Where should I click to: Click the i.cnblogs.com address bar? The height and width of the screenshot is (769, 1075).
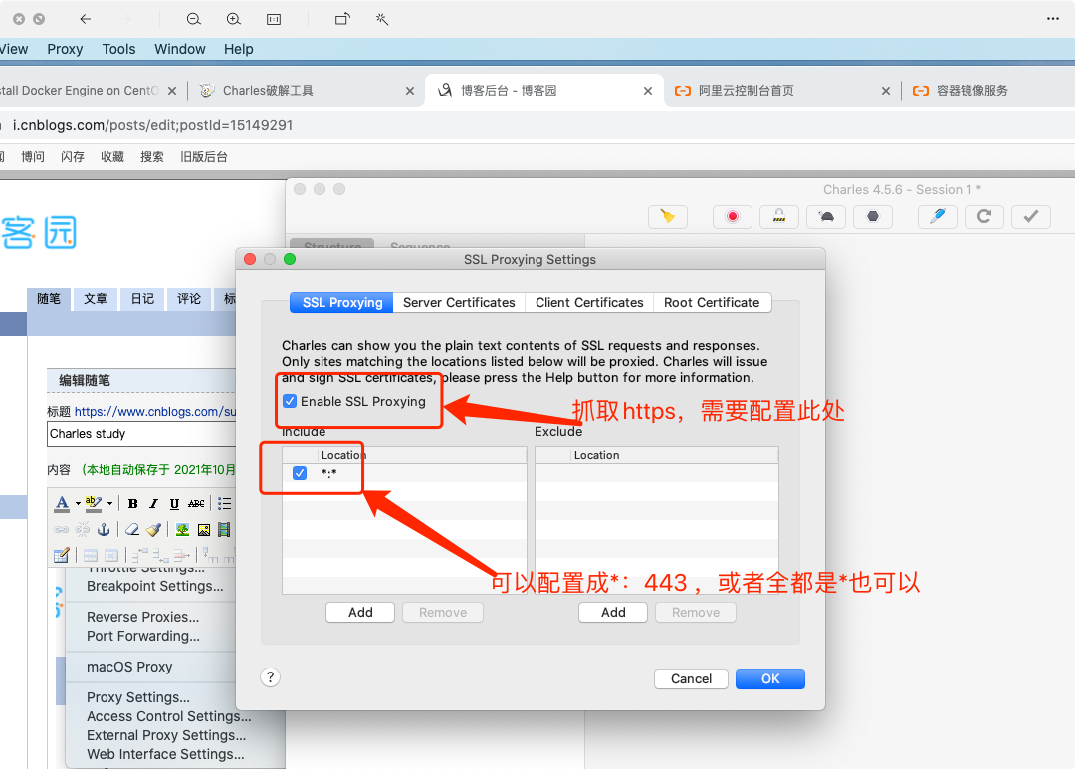(152, 125)
